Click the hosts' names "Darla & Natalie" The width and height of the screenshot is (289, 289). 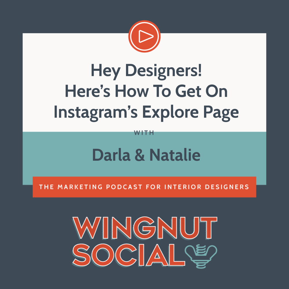click(x=146, y=155)
